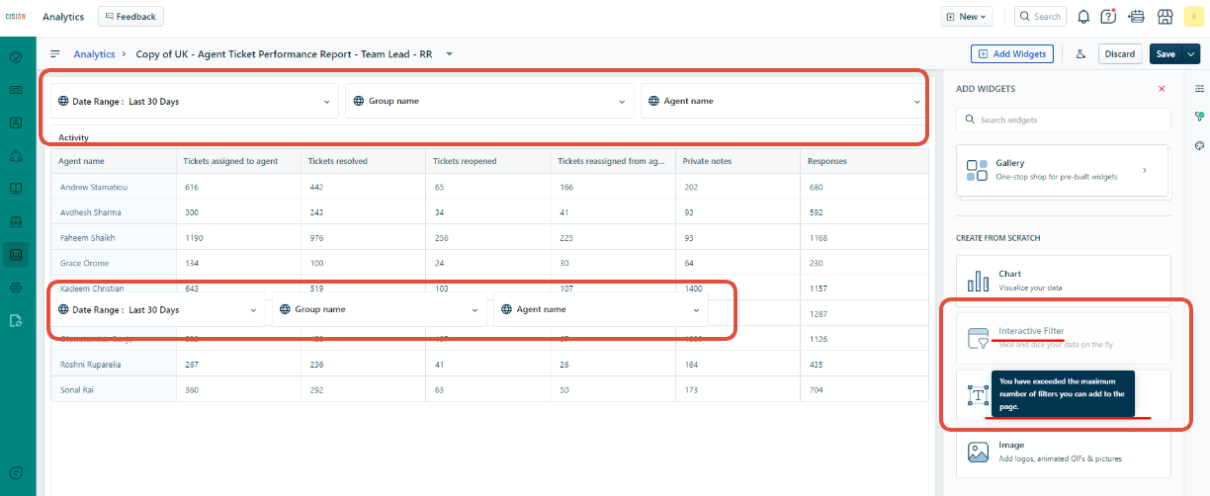Click the Roshni Ruparelia row
This screenshot has width=1210, height=496.
pyautogui.click(x=489, y=364)
